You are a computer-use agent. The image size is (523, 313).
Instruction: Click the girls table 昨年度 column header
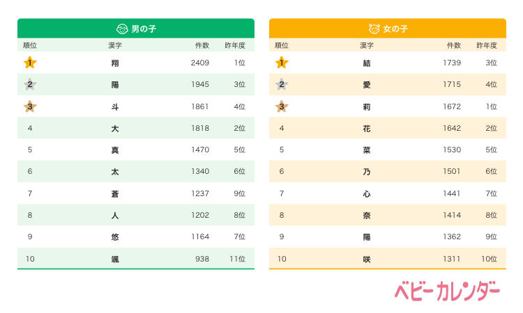click(x=486, y=45)
